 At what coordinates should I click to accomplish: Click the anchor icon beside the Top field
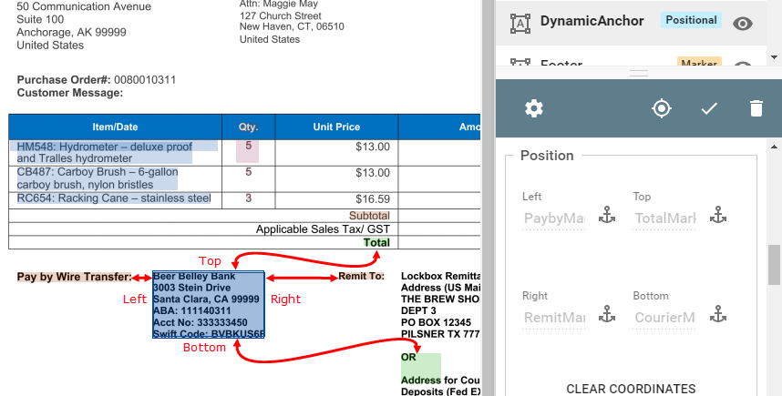click(x=718, y=216)
